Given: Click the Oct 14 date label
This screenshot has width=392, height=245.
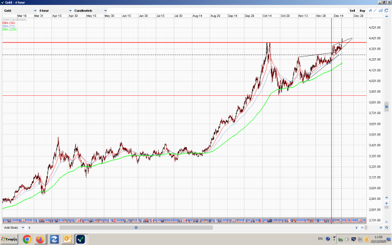Looking at the screenshot, I should (x=267, y=16).
